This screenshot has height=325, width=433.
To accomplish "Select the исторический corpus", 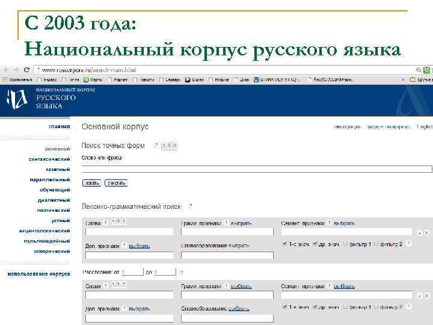I will [52, 251].
